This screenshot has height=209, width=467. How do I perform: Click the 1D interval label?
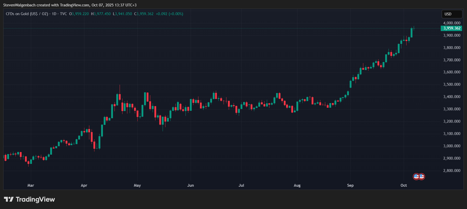pyautogui.click(x=54, y=14)
